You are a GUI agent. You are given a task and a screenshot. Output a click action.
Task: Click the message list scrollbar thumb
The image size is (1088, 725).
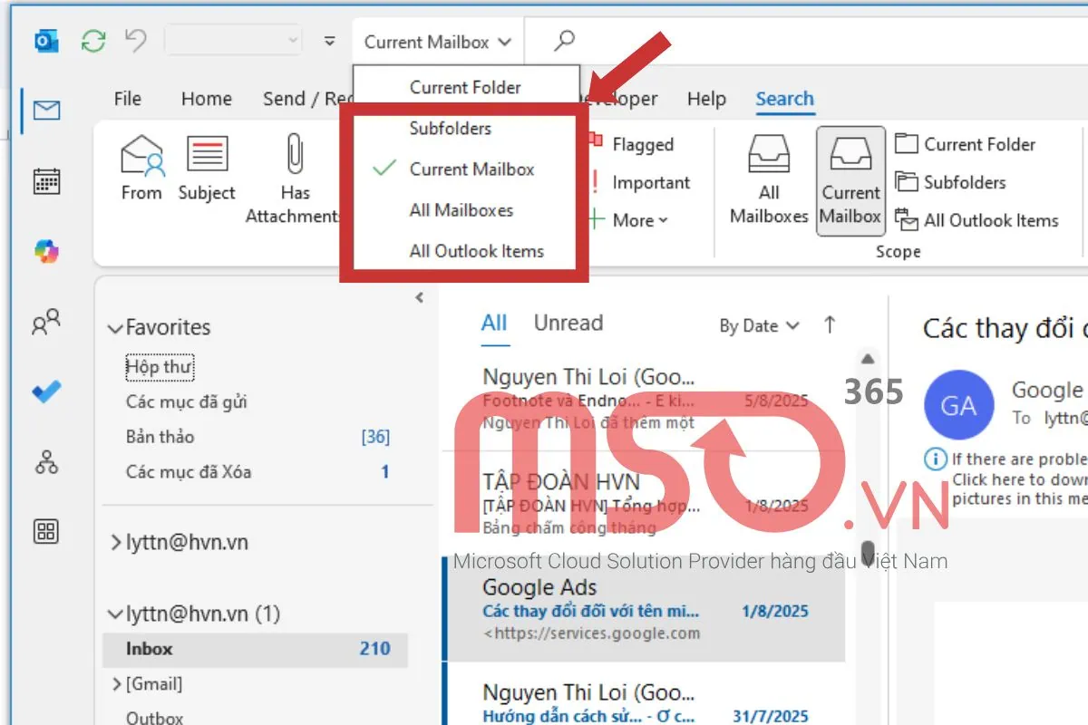pos(868,553)
